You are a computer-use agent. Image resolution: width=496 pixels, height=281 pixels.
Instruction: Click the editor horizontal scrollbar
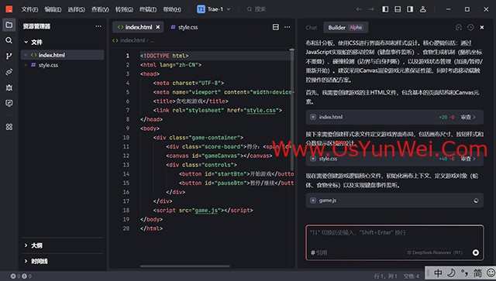185,266
